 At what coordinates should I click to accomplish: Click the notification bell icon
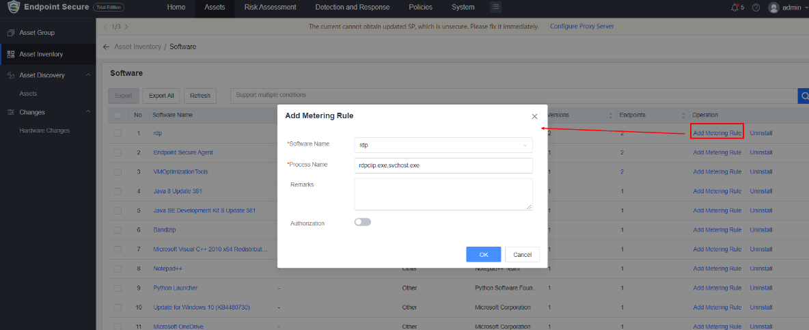click(735, 8)
